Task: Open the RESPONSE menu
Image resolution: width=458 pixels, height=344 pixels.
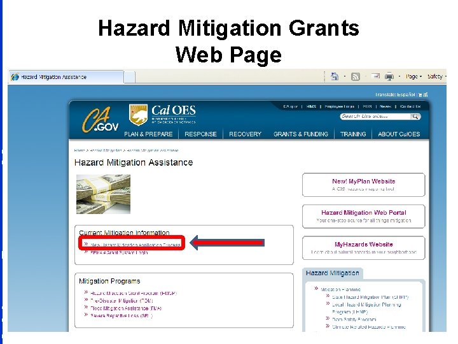Action: click(x=200, y=134)
